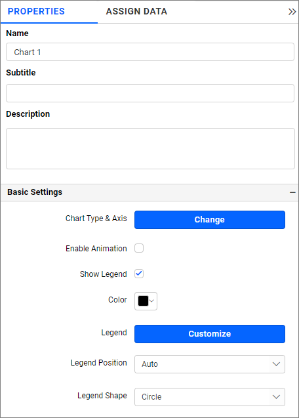Switch to the Assign Data tab
Viewport: 299px width, 418px height.
pyautogui.click(x=136, y=11)
